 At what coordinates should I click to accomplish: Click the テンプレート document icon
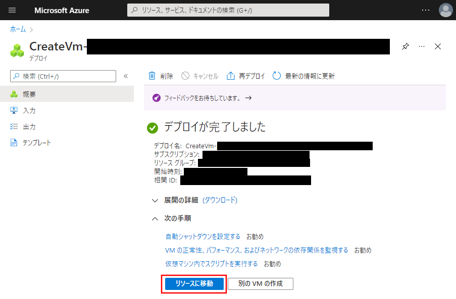pos(14,143)
